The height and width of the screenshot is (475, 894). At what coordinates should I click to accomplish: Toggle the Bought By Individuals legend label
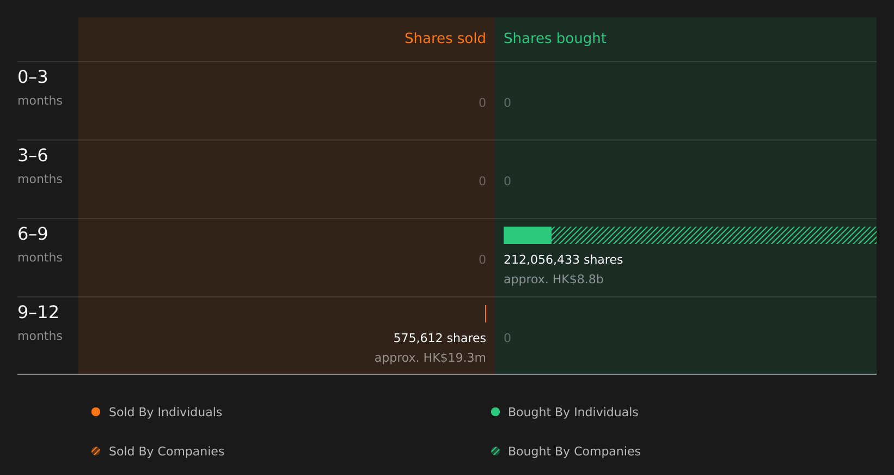[573, 412]
